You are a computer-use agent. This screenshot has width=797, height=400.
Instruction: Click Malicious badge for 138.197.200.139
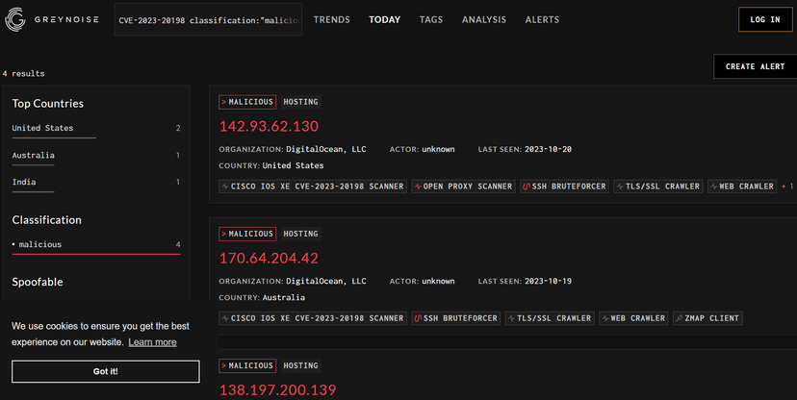tap(247, 366)
